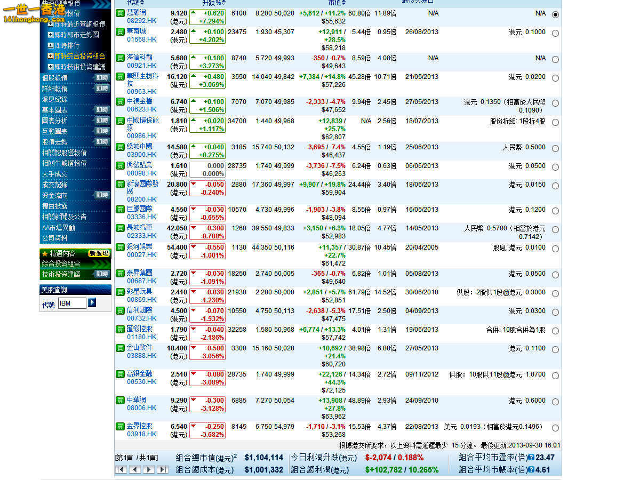This screenshot has height=480, width=624.
Task: Click the green buy icon beside 長城汽車
Action: click(120, 228)
